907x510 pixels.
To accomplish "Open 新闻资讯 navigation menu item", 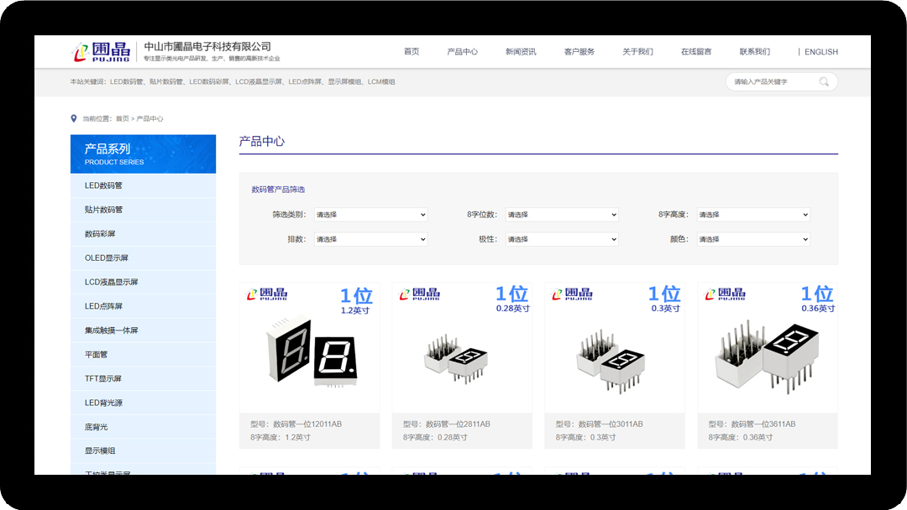I will pos(521,52).
